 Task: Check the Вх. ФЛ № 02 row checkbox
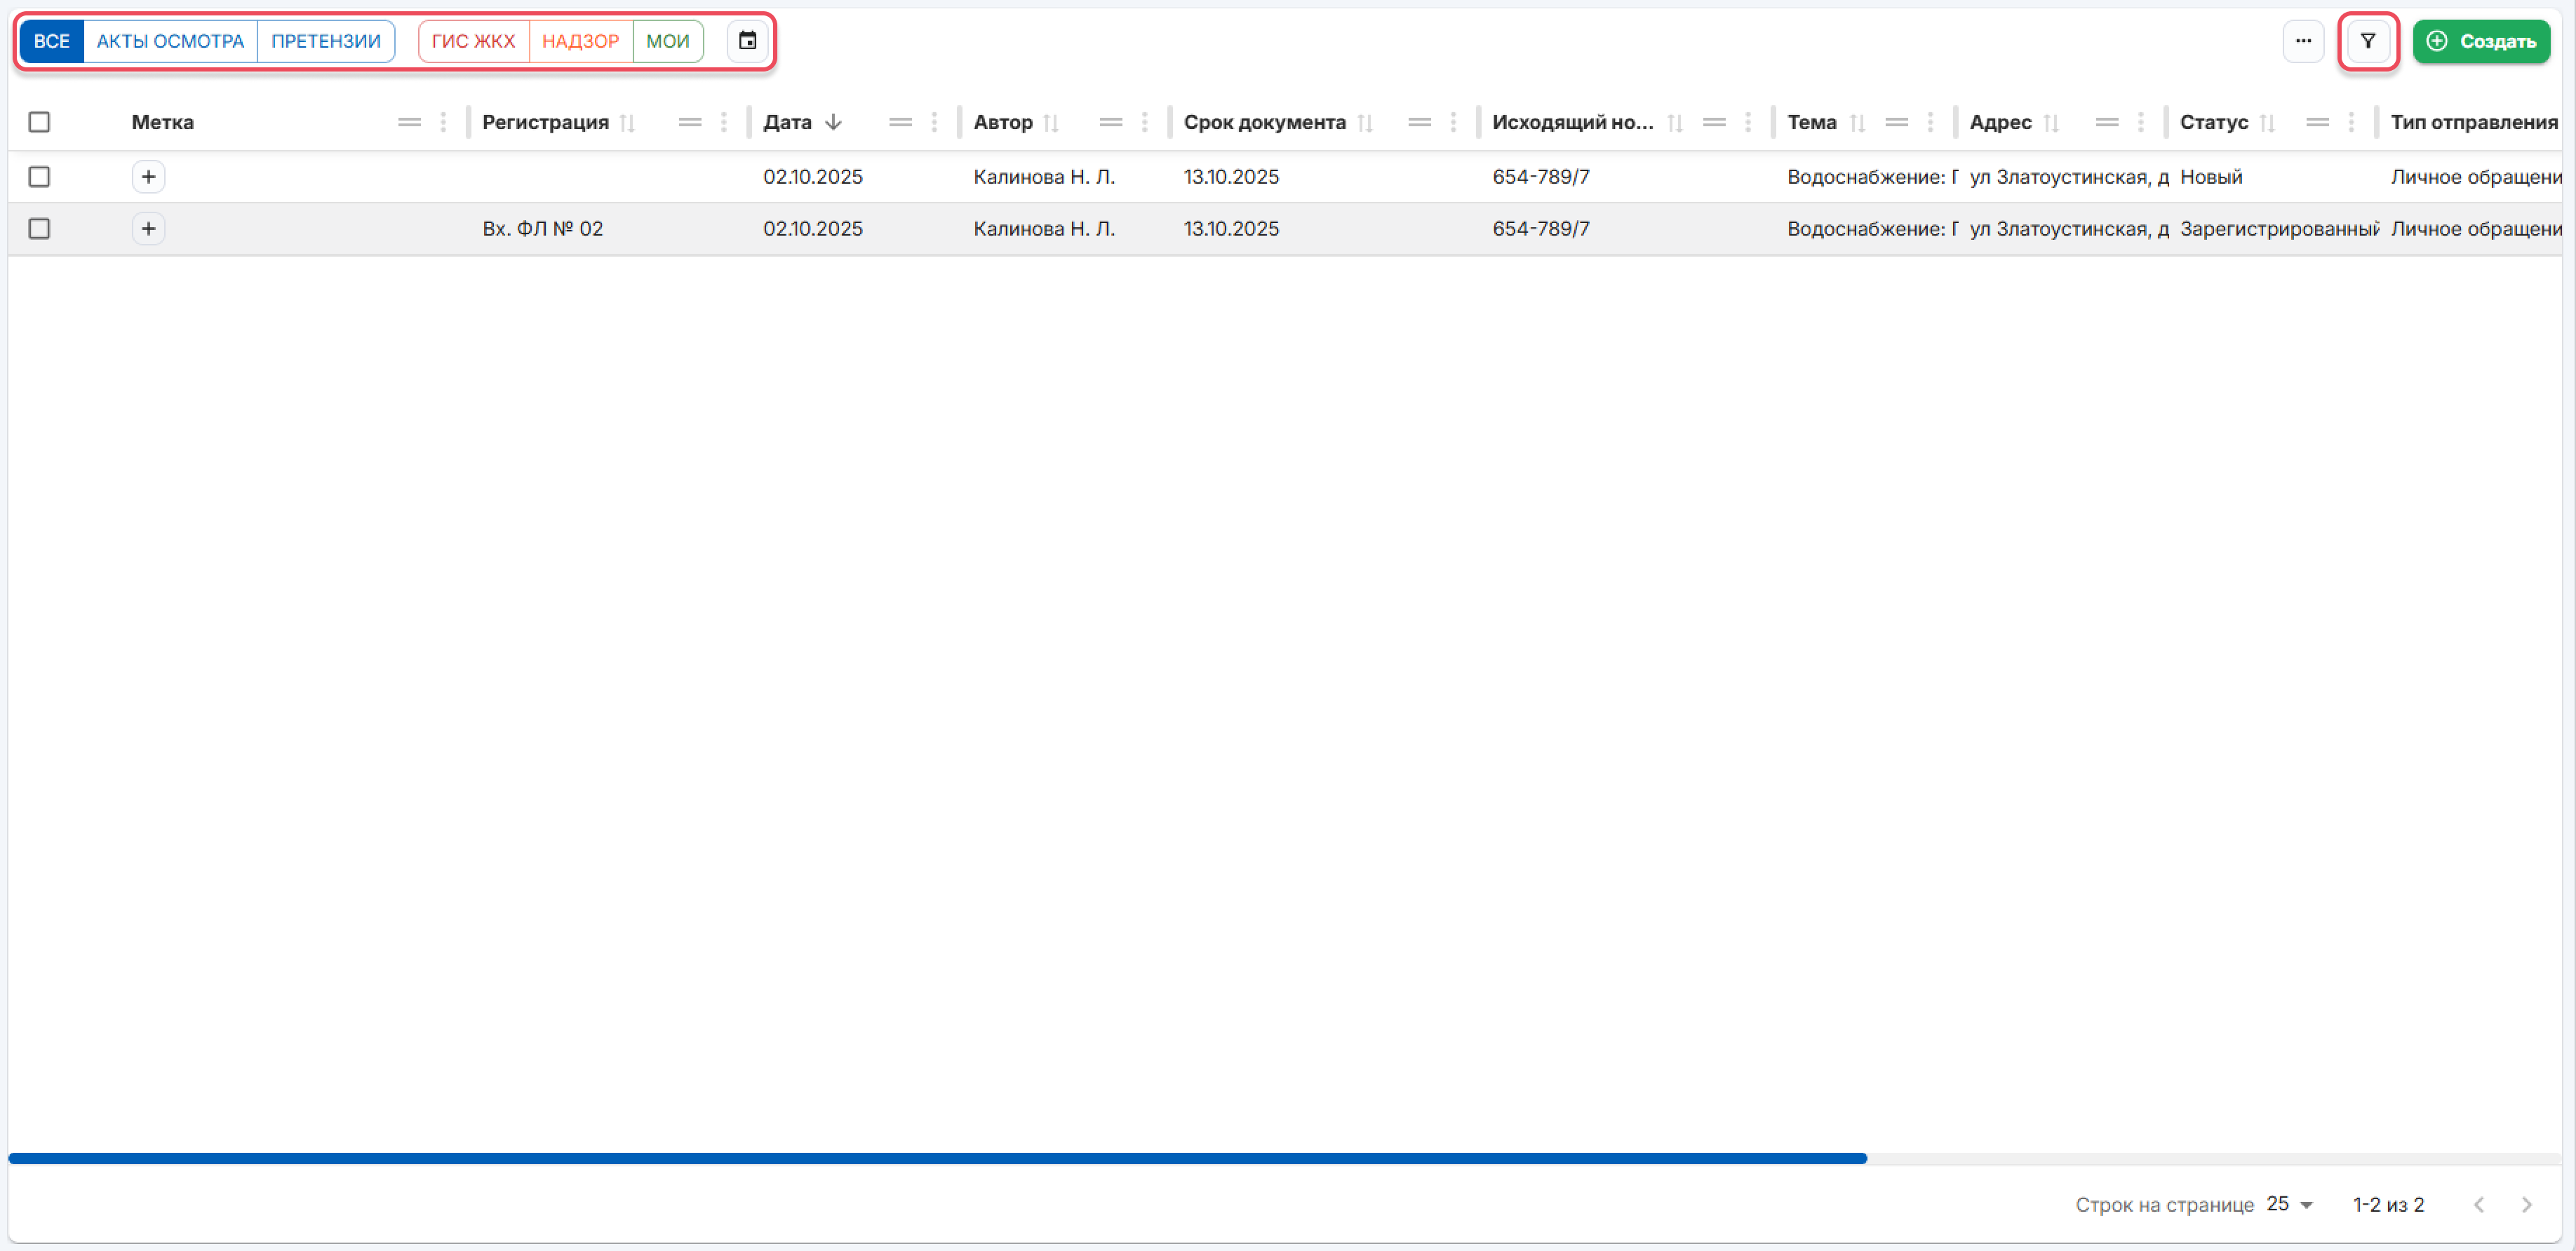(x=39, y=229)
